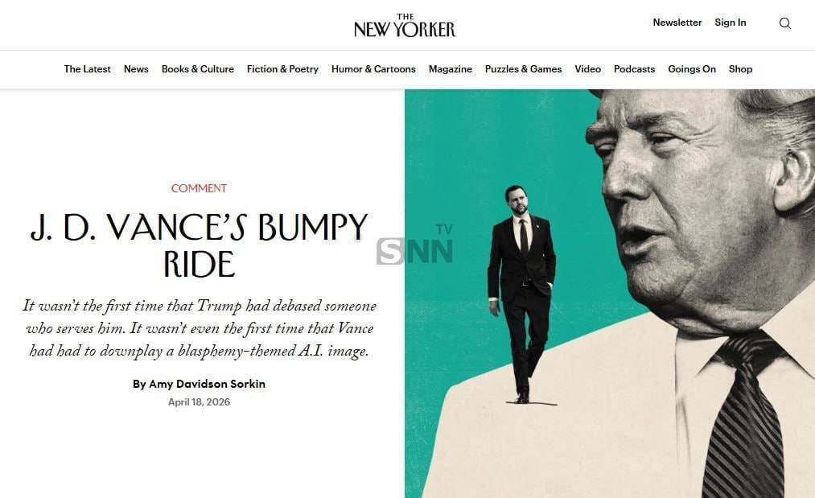
Task: Visit the Shop link
Action: [741, 69]
